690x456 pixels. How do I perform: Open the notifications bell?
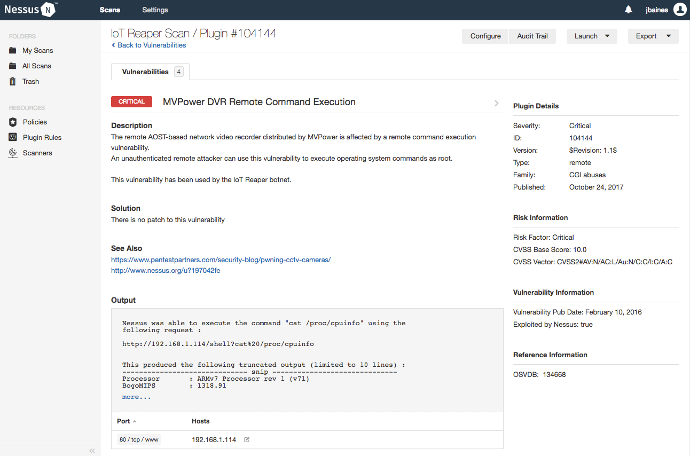pyautogui.click(x=629, y=10)
